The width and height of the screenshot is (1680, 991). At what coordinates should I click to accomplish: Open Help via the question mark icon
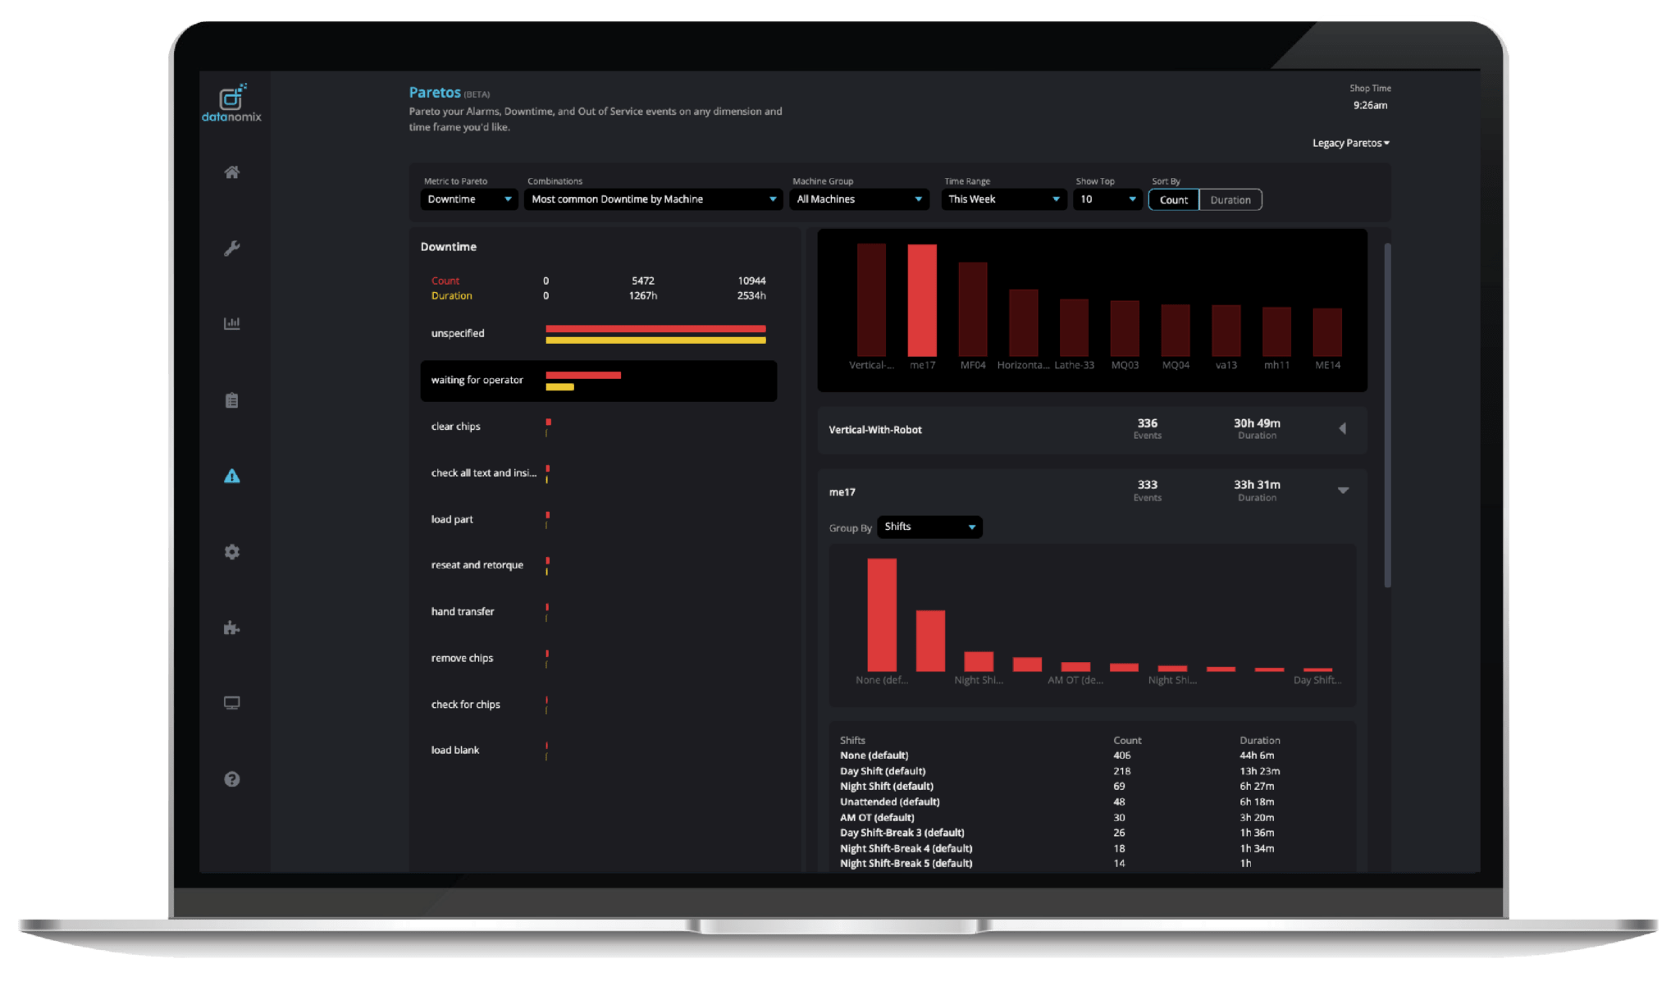click(x=232, y=779)
